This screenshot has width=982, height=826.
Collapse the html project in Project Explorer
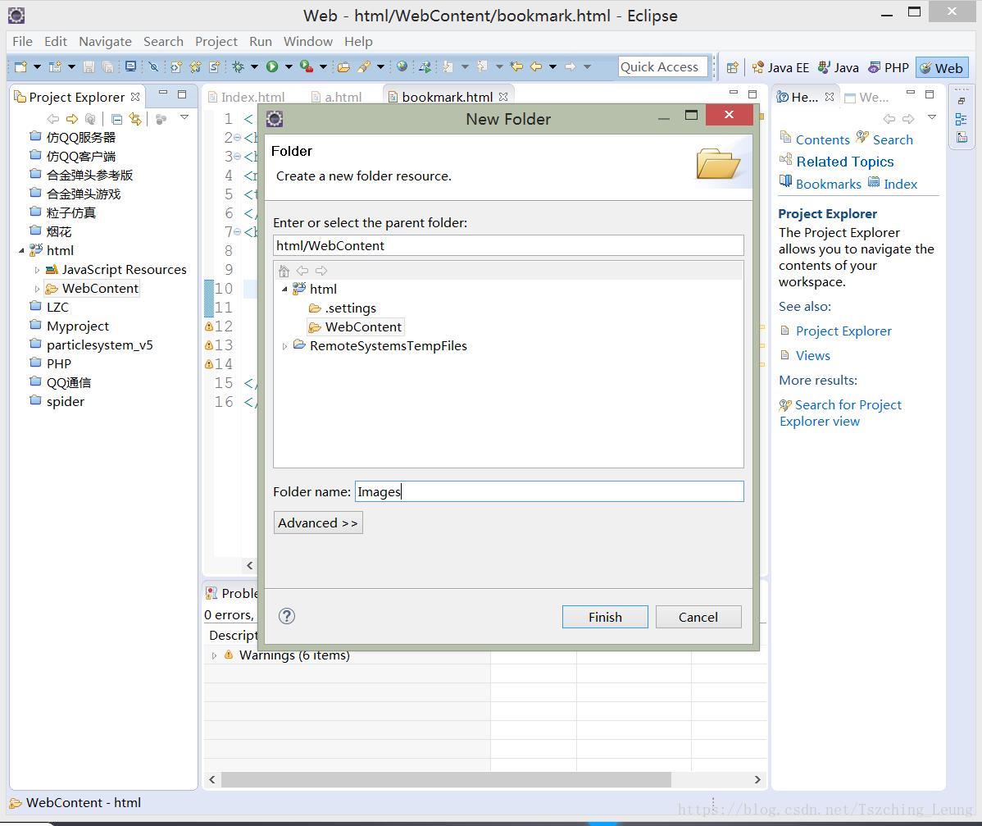(22, 251)
